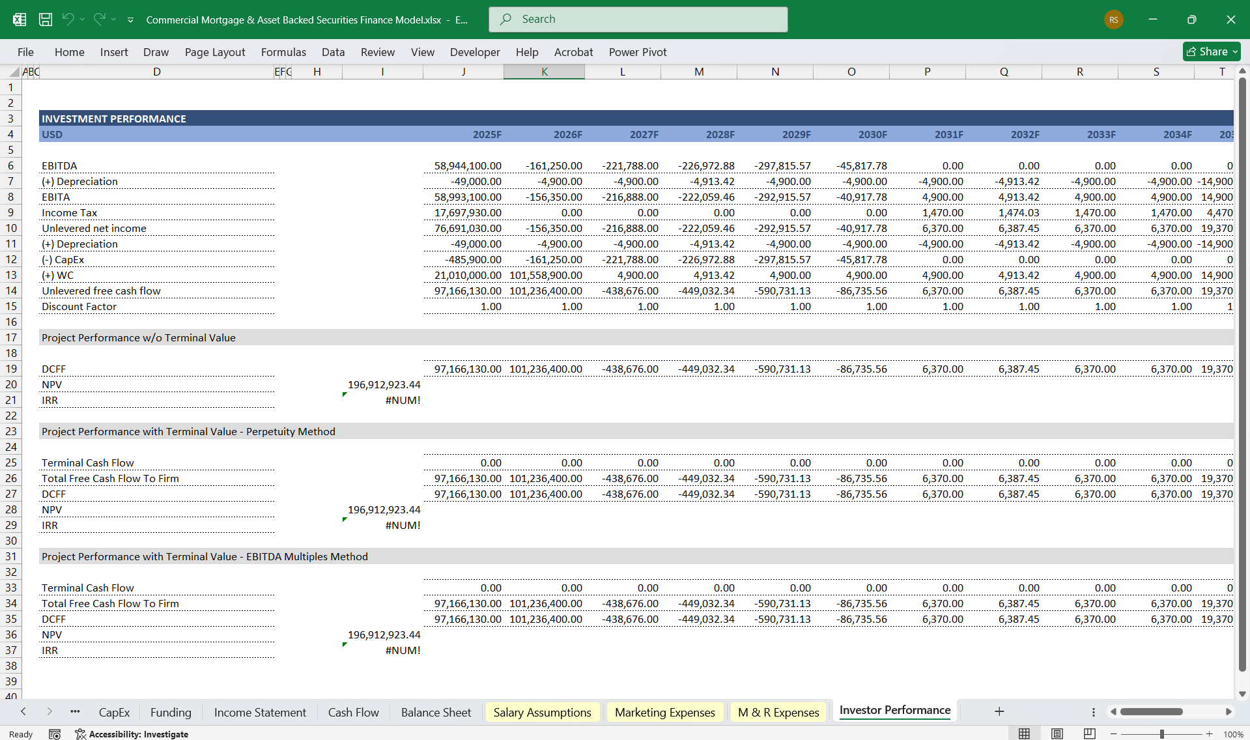Click the Investor Performance sheet tab
The height and width of the screenshot is (740, 1250).
(894, 711)
